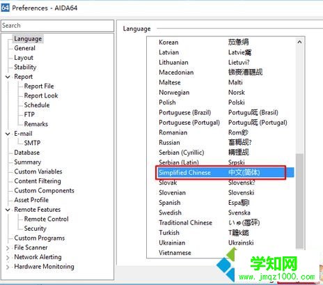Collapse the Remote Features node

[8, 210]
